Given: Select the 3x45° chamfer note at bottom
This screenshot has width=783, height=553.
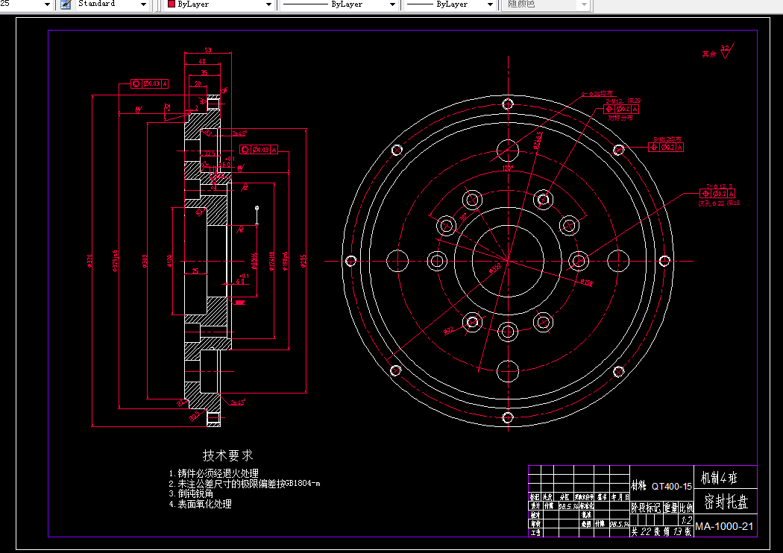Looking at the screenshot, I should click(x=238, y=402).
